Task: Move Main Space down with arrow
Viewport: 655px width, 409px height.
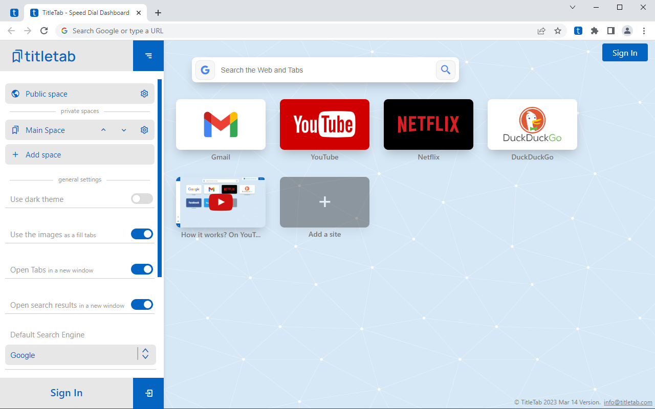Action: [124, 130]
